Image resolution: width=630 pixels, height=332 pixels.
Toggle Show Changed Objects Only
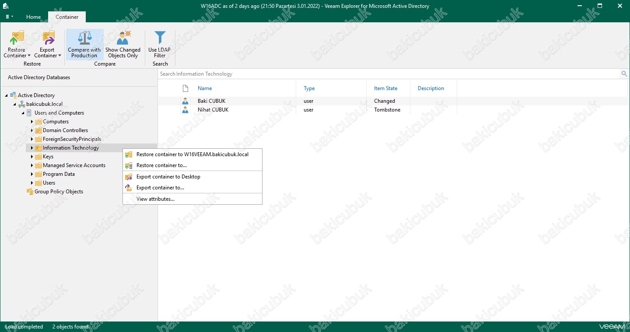(123, 45)
